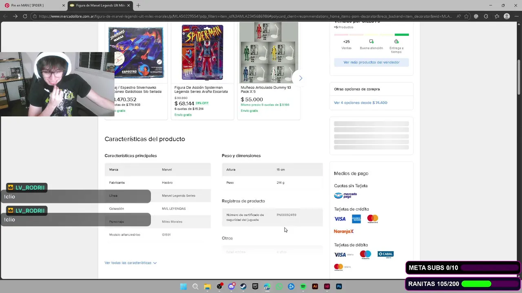Open OBS Studio from taskbar
Screen dimensions: 522x293
(219, 286)
